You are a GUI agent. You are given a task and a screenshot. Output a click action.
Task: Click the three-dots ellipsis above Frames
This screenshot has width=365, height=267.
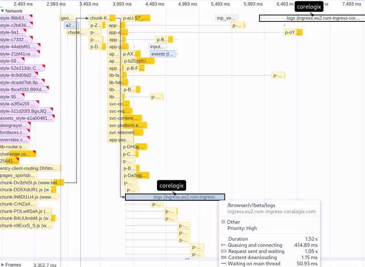[187, 258]
